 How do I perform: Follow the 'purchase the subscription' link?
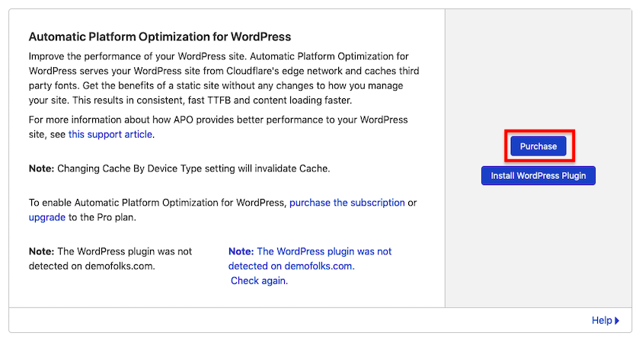347,203
